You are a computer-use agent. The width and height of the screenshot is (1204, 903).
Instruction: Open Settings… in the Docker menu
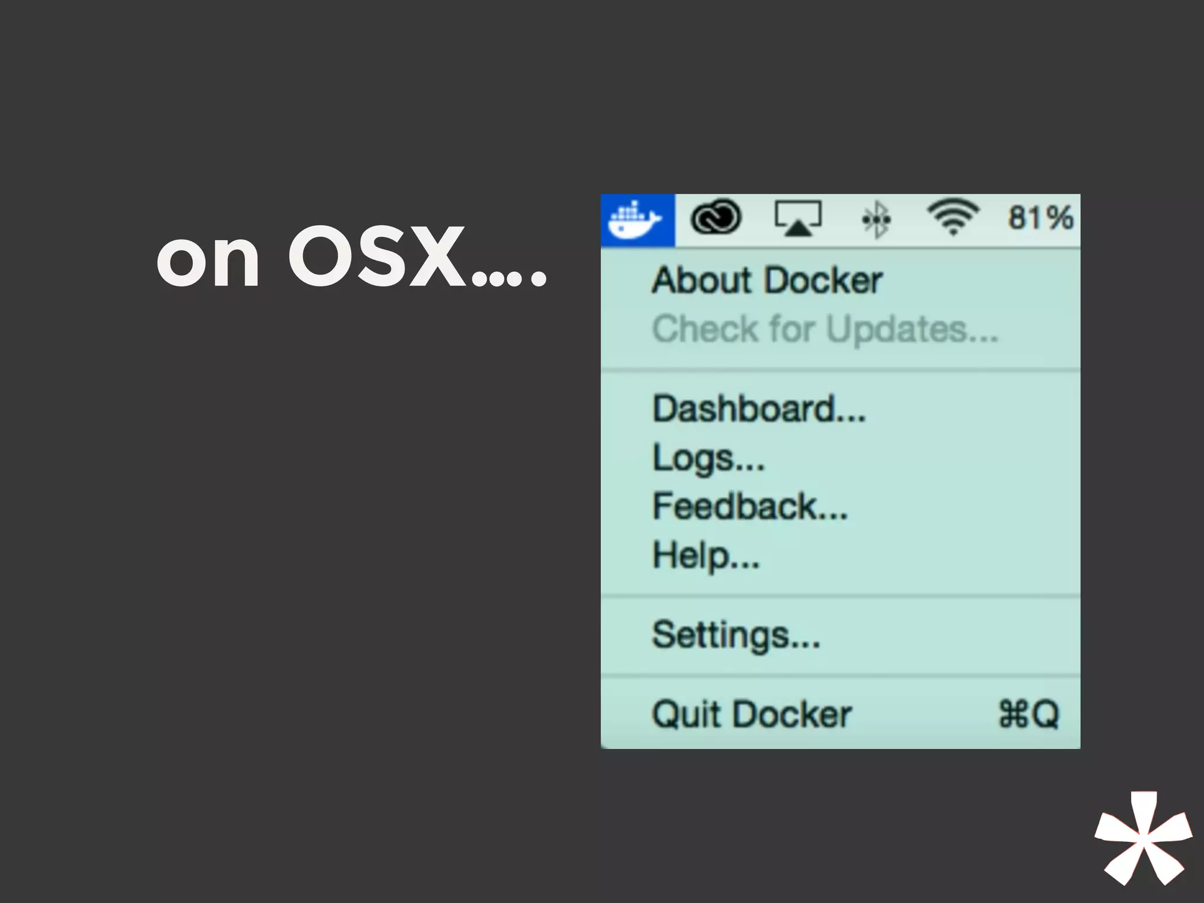841,635
